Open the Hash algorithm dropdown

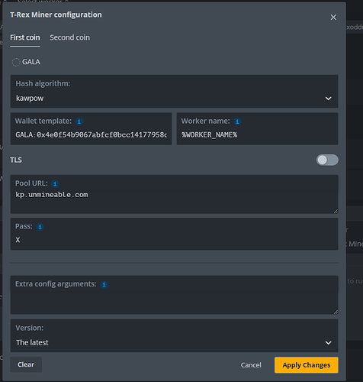[174, 91]
